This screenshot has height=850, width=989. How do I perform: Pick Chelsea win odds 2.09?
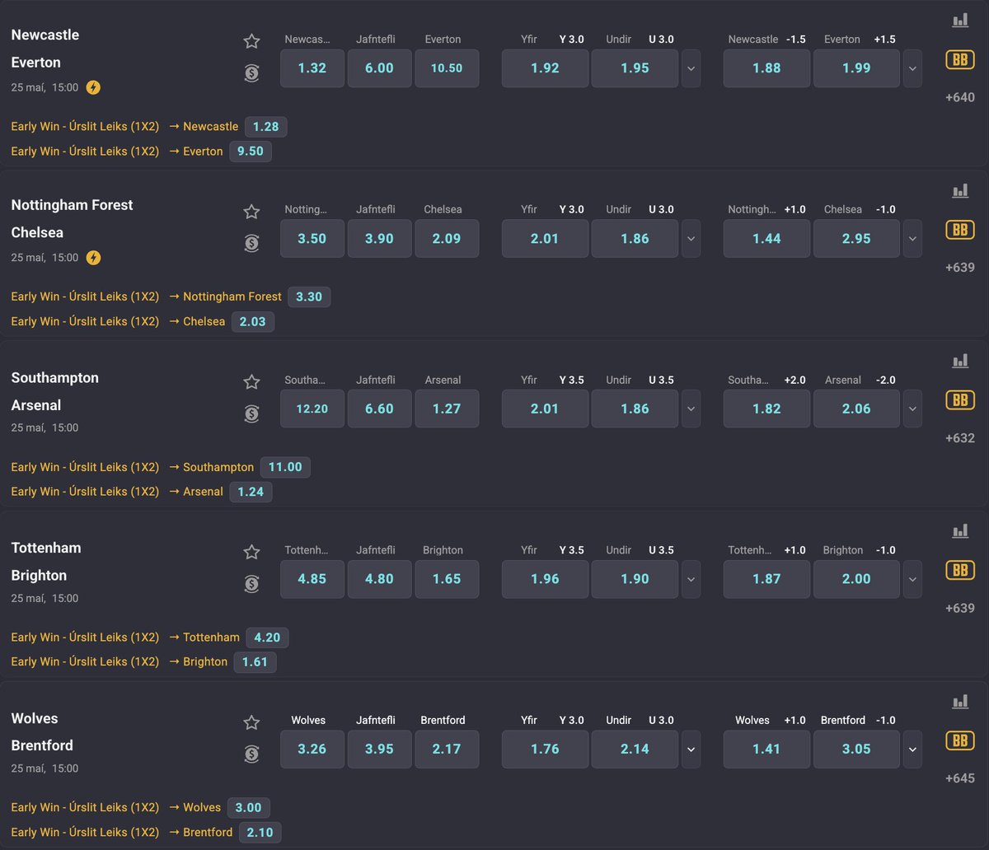447,239
